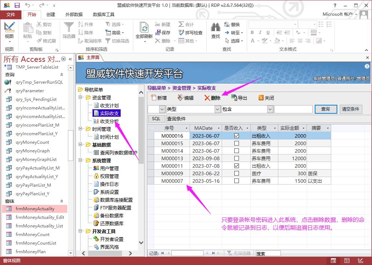This screenshot has height=265, width=372.
Task: Switch to Datasheet view icon in status bar
Action: click(347, 261)
